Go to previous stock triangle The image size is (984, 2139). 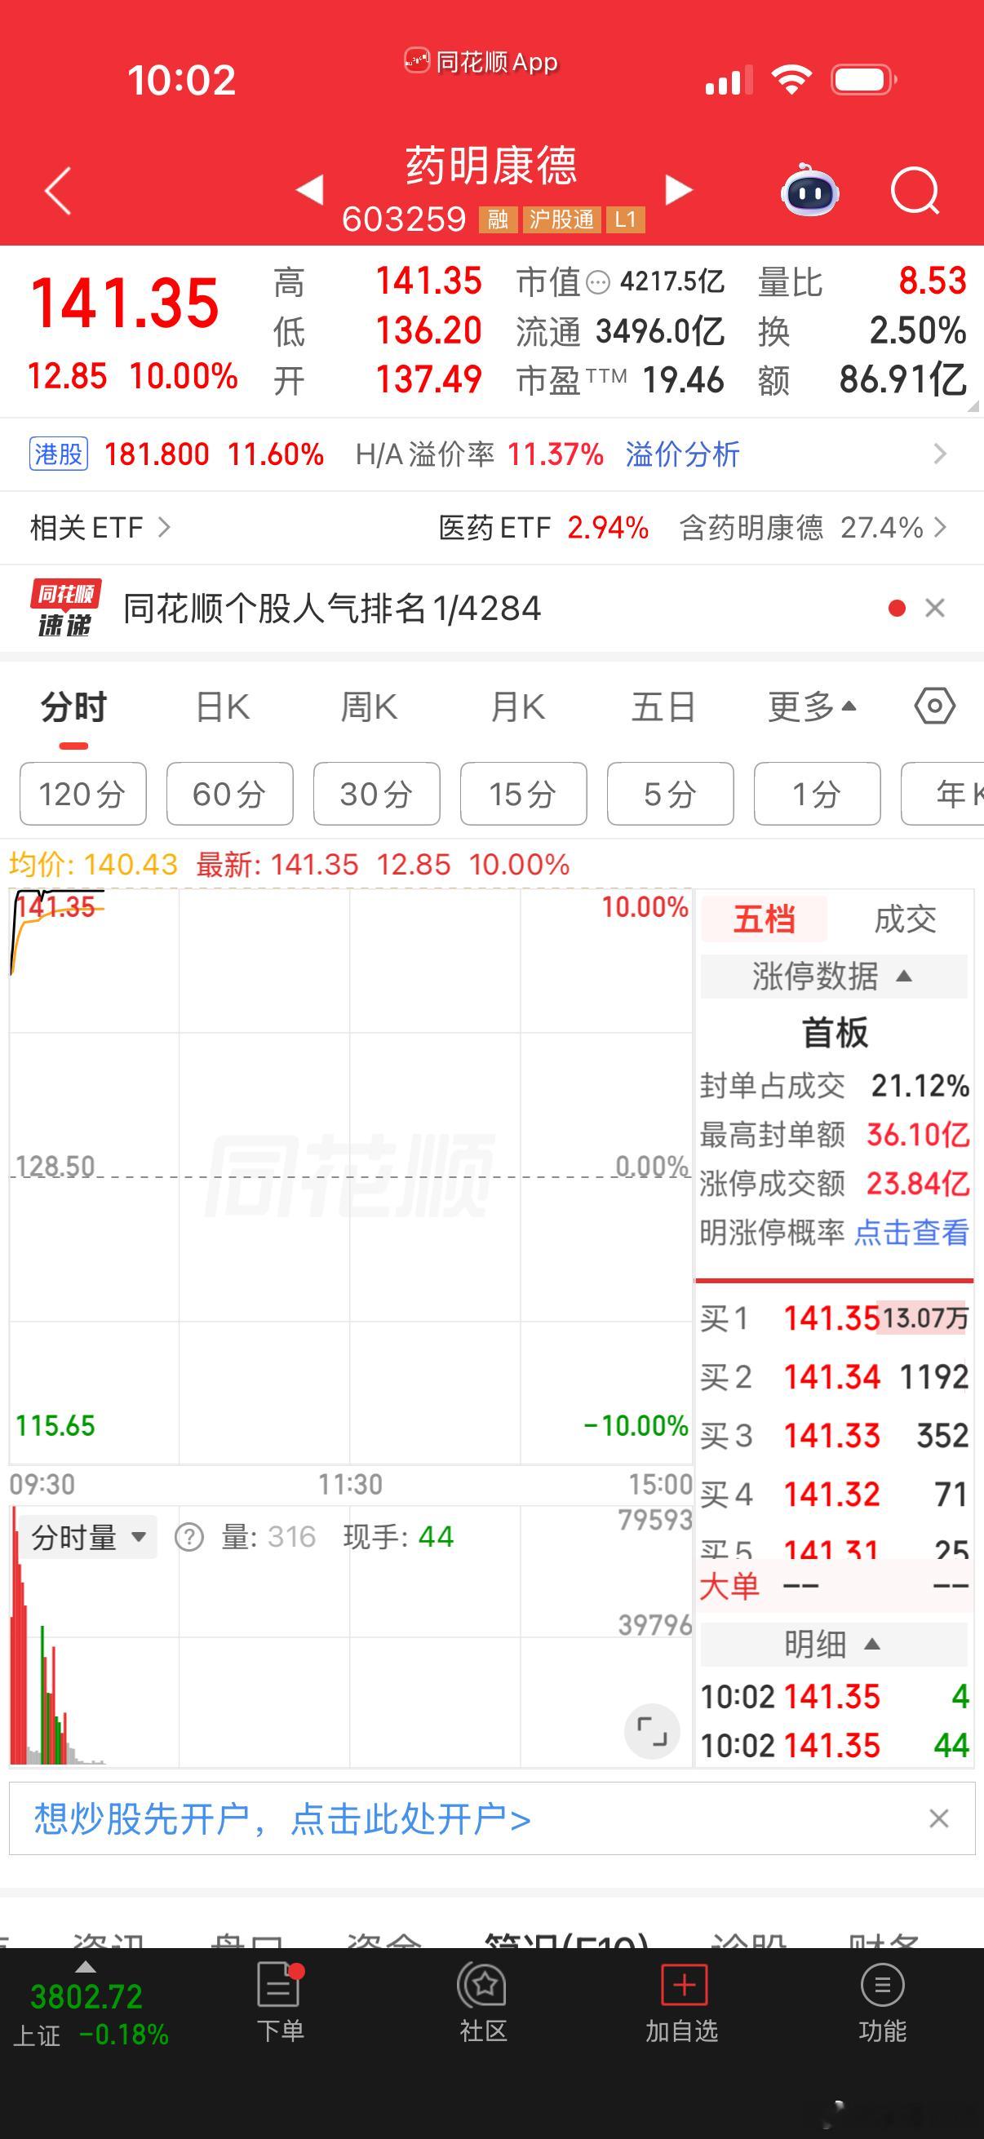(x=310, y=189)
